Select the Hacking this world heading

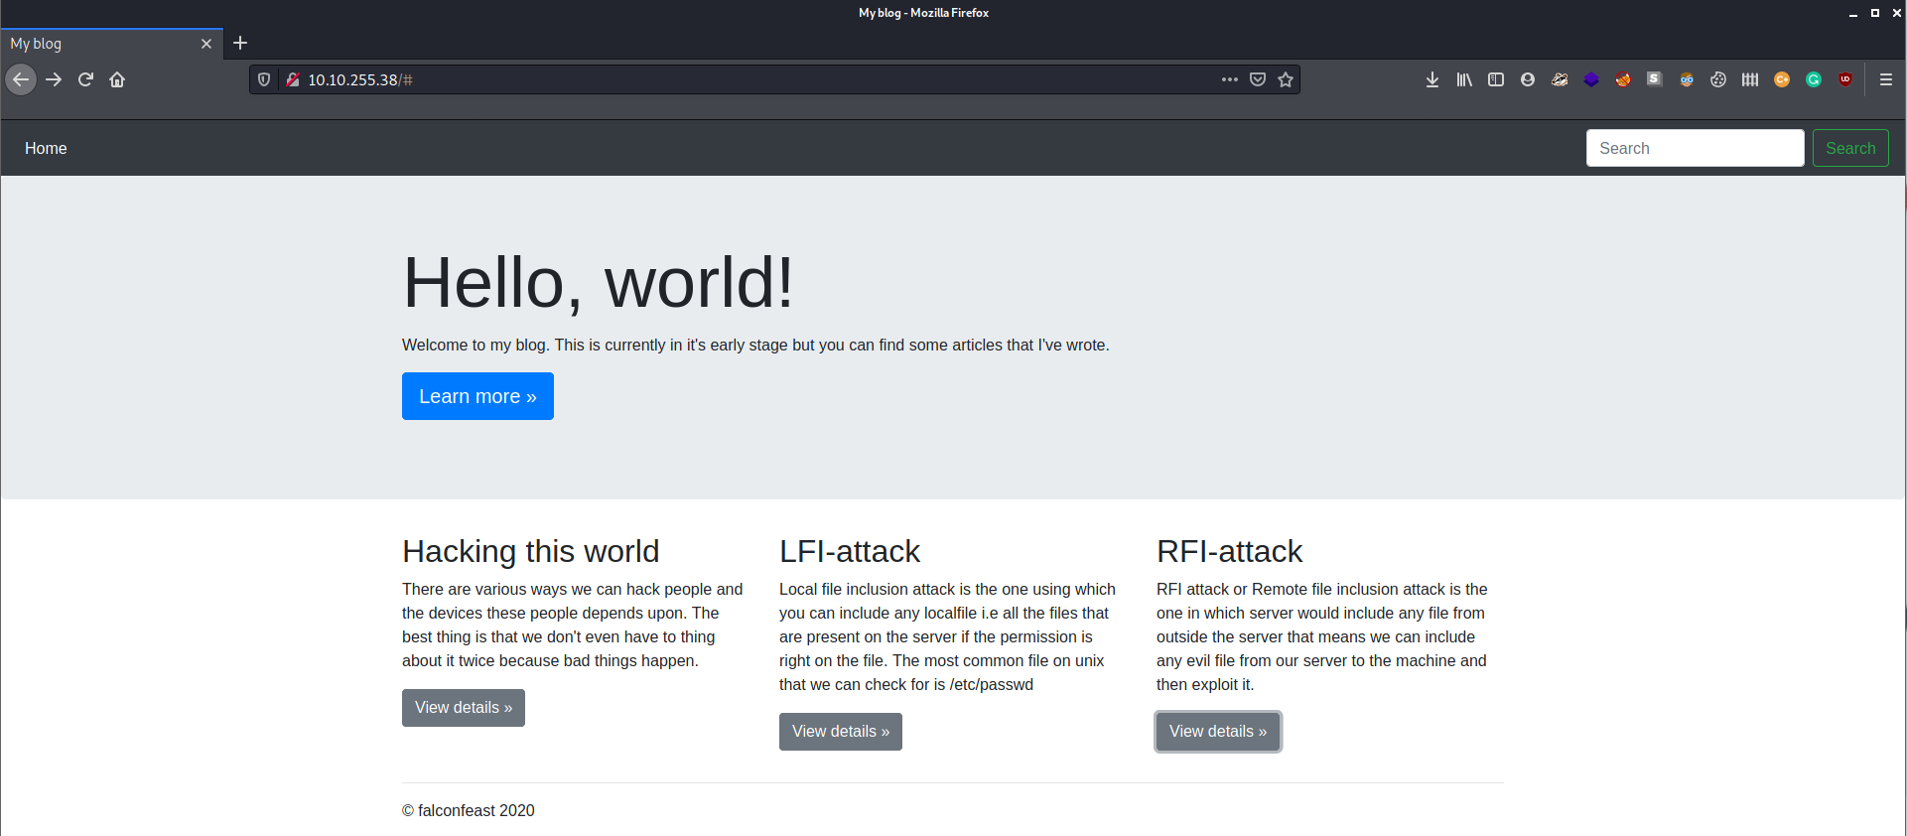[x=531, y=551]
